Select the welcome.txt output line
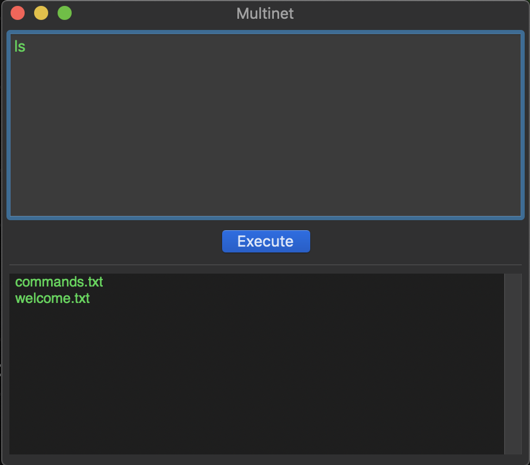Image resolution: width=530 pixels, height=465 pixels. coord(52,298)
